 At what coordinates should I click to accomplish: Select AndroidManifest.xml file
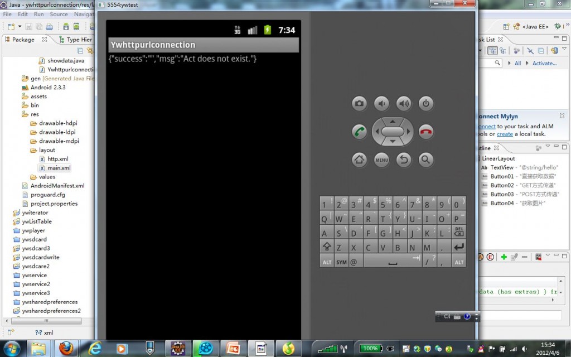(x=53, y=186)
